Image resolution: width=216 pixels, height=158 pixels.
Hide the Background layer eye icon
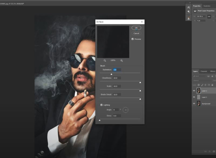pyautogui.click(x=194, y=103)
